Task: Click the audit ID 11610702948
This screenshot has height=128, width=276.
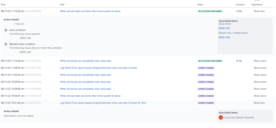Action: pyautogui.click(x=33, y=11)
